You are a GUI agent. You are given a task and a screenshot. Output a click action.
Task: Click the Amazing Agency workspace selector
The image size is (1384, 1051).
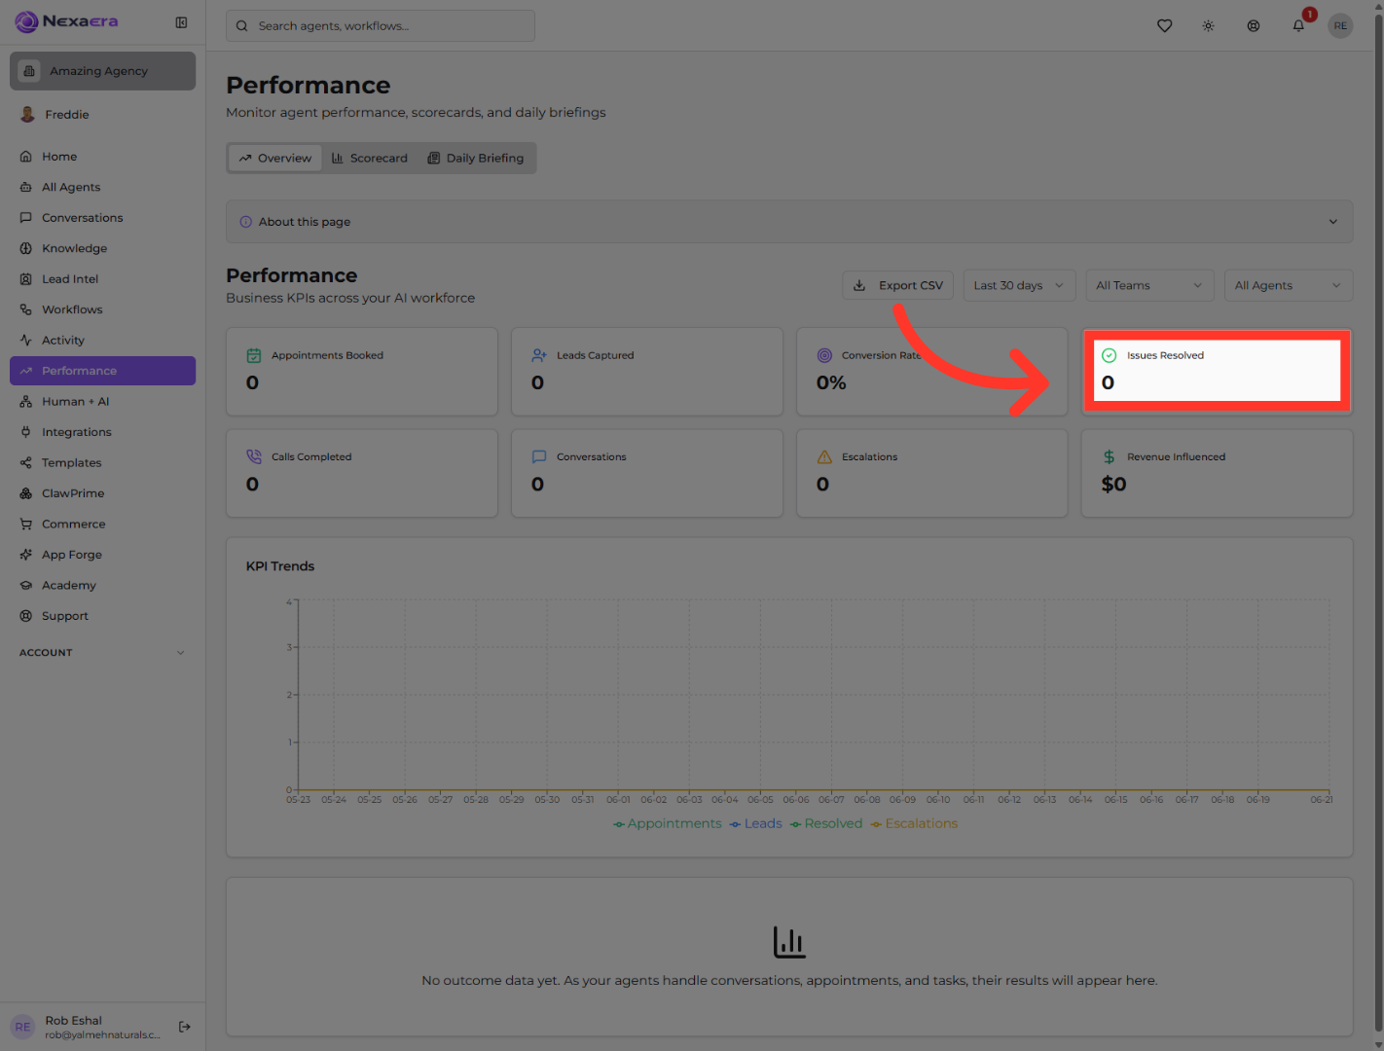point(102,71)
